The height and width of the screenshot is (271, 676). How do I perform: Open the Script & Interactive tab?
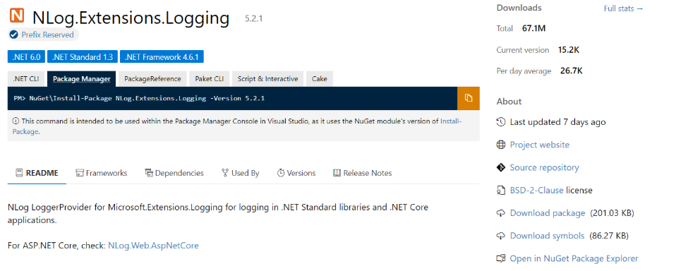[x=267, y=79]
